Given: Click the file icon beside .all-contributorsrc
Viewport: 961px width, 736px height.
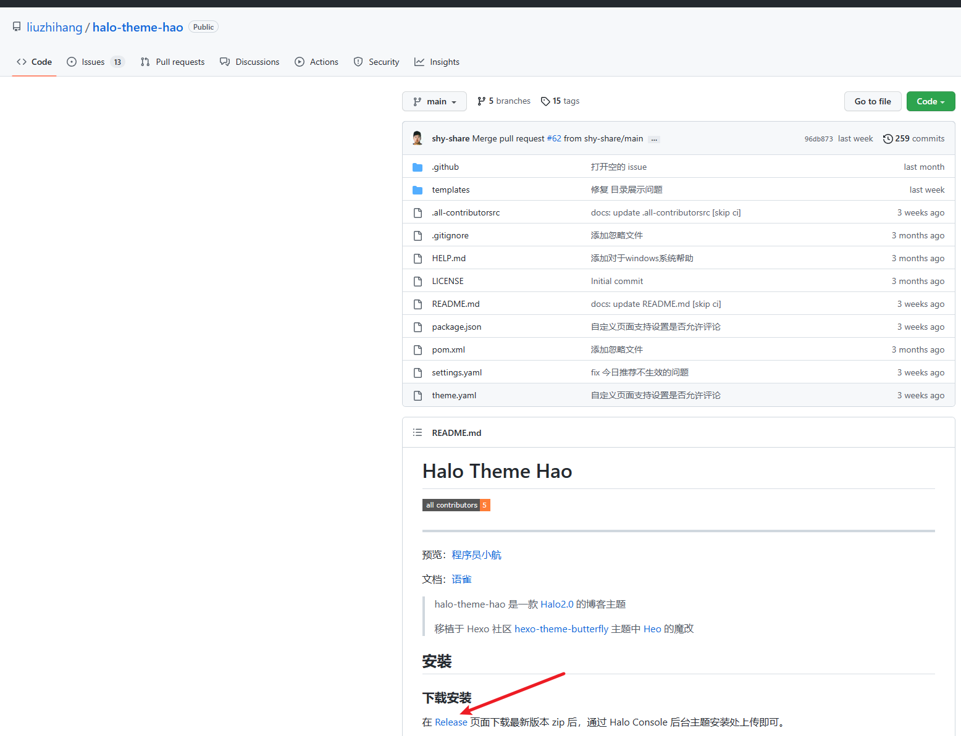Looking at the screenshot, I should (418, 212).
